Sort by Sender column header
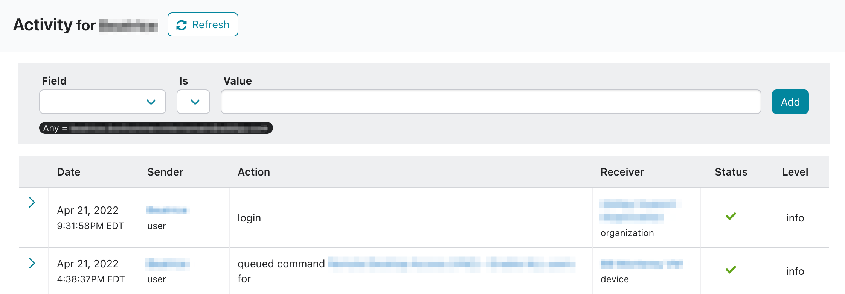The height and width of the screenshot is (294, 845). point(165,172)
